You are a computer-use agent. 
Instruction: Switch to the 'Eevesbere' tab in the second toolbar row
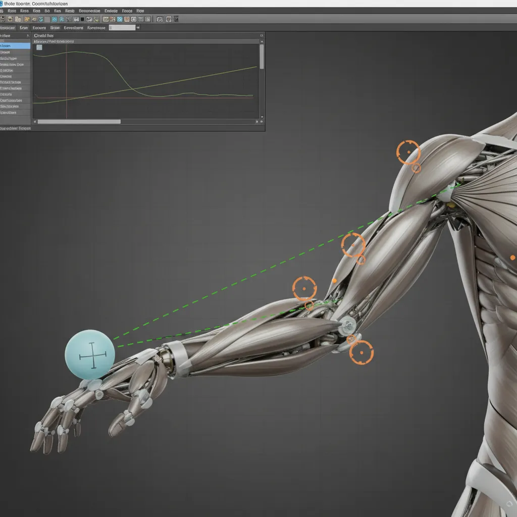74,28
